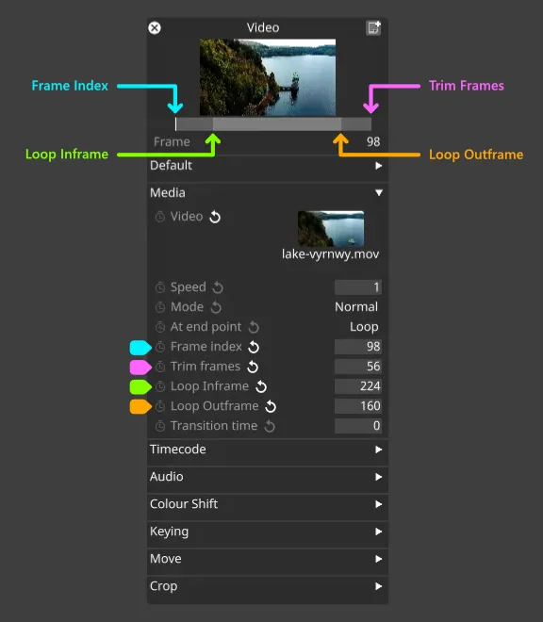Image resolution: width=543 pixels, height=622 pixels.
Task: Reset the Trim frames value
Action: 253,367
